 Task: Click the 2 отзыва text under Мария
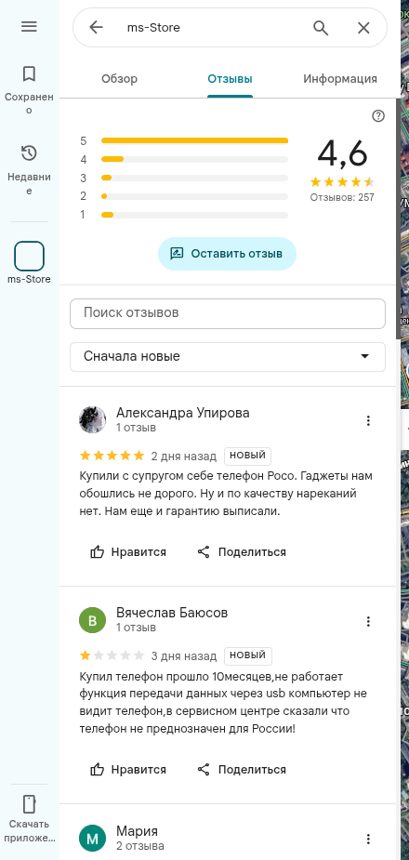tap(139, 845)
